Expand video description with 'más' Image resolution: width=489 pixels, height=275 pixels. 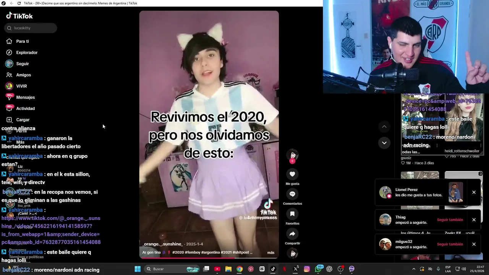[x=271, y=252]
